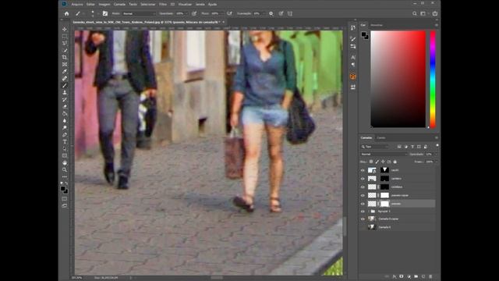
Task: Click the rainbow hue slider strip
Action: pos(433,80)
